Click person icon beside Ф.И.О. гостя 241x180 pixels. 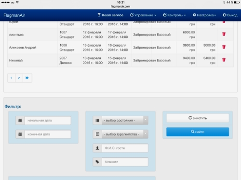pos(97,148)
